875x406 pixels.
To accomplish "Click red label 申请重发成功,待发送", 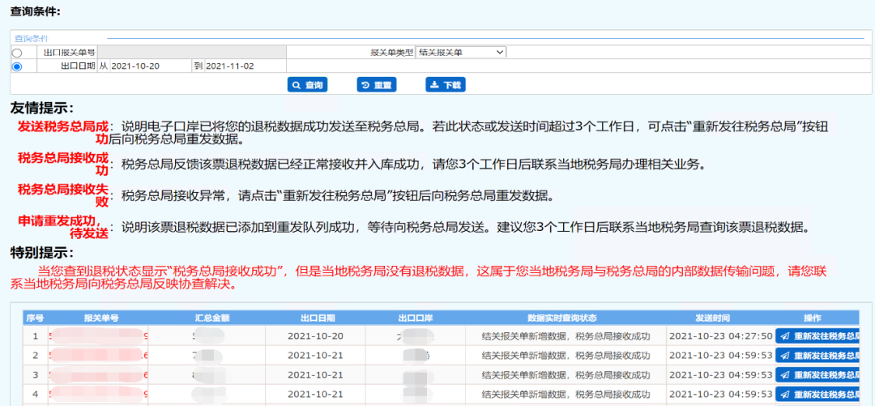I will [63, 226].
